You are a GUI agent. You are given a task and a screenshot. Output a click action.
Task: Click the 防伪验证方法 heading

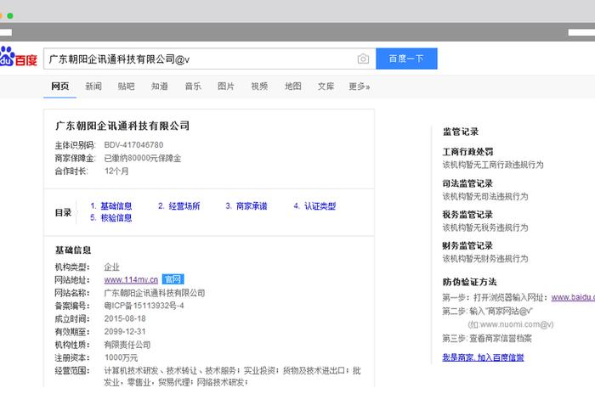469,282
